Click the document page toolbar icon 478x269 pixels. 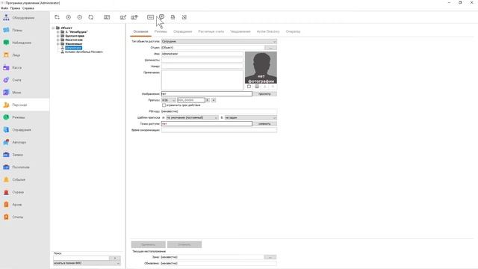pos(173,17)
